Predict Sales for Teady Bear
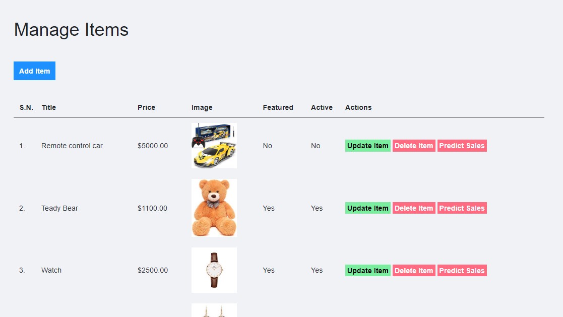The image size is (563, 317). 462,208
